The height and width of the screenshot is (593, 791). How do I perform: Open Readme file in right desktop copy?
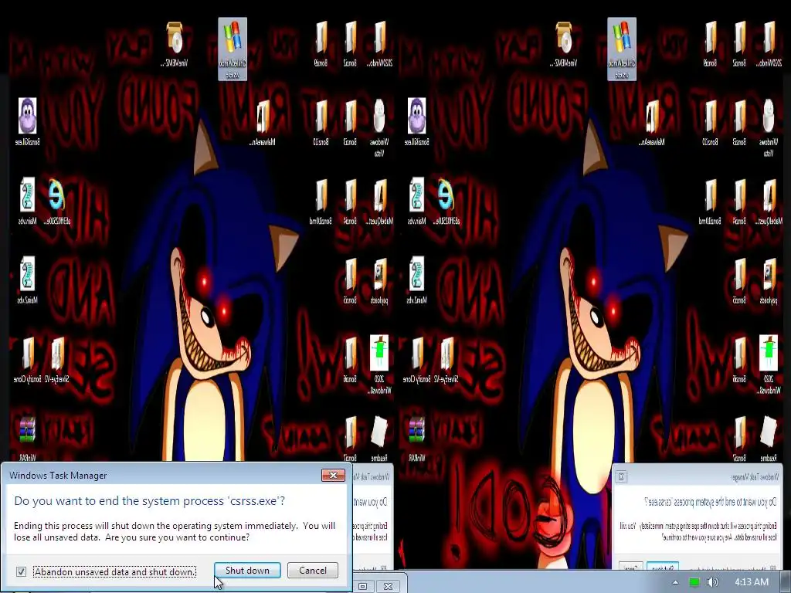[769, 438]
